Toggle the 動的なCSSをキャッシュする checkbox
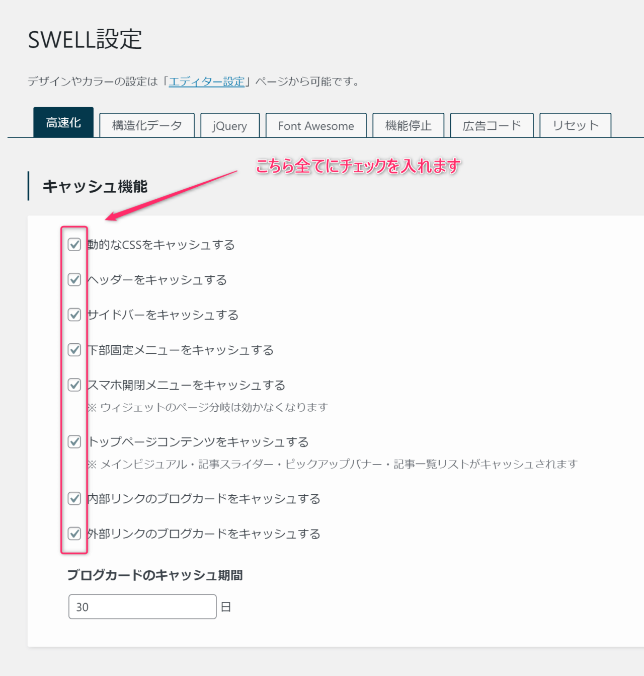The height and width of the screenshot is (676, 644). (74, 245)
